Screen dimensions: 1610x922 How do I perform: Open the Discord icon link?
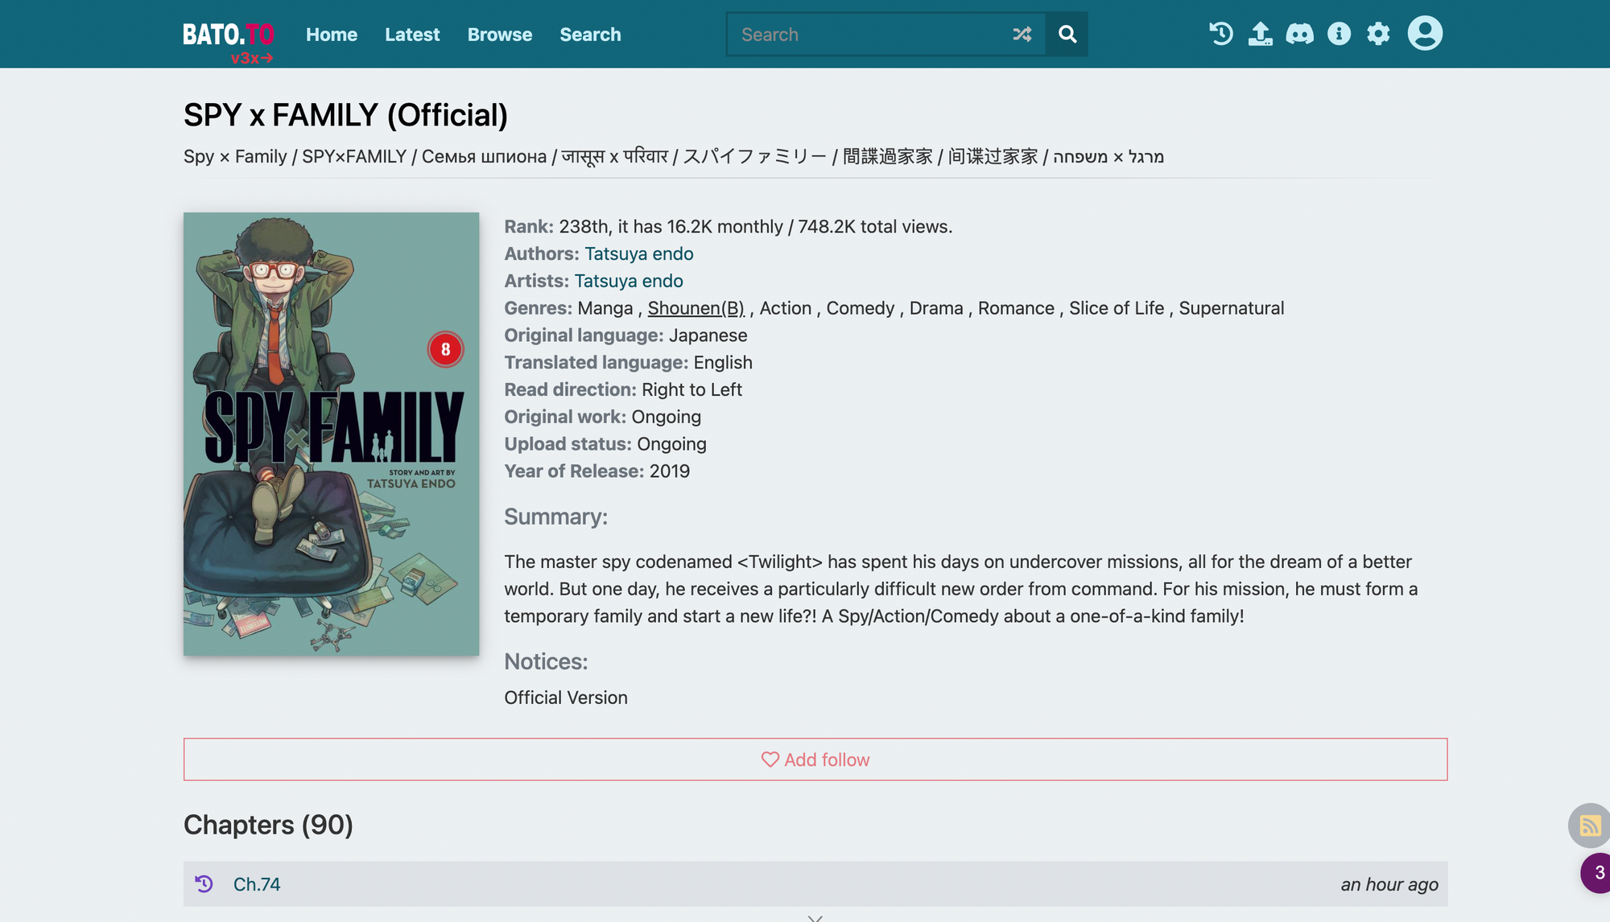pyautogui.click(x=1300, y=34)
